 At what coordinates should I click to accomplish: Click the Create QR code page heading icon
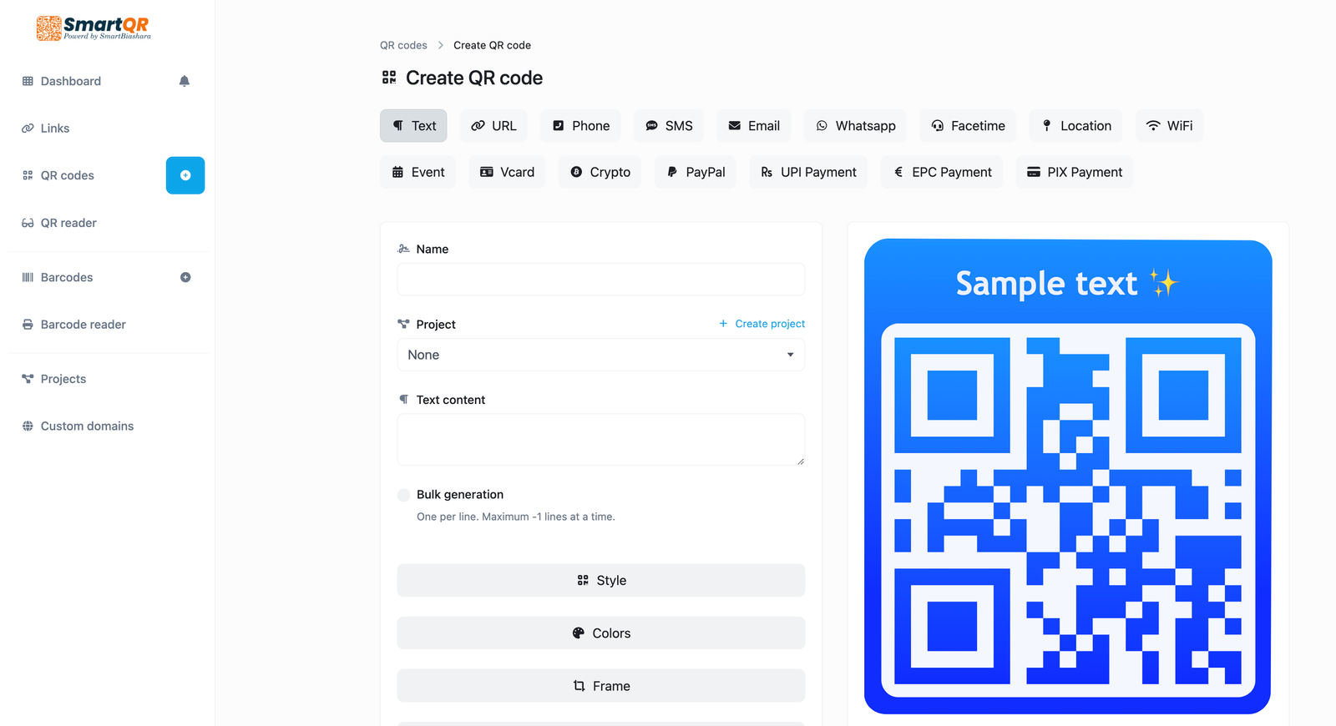389,78
